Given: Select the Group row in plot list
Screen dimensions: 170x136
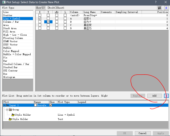Looking at the screenshot, I should pos(86,110).
